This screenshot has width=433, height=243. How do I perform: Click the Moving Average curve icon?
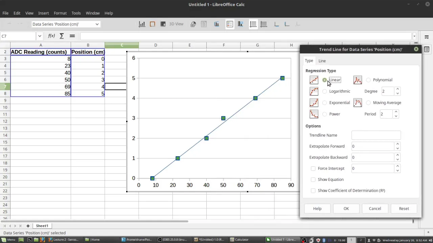pos(358,103)
